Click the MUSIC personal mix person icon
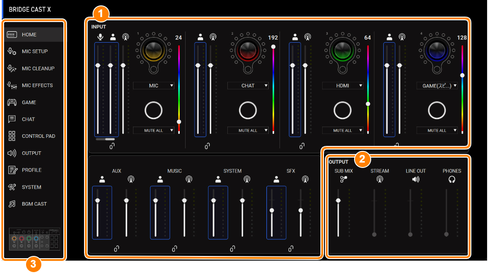This screenshot has width=488, height=273. point(160,179)
